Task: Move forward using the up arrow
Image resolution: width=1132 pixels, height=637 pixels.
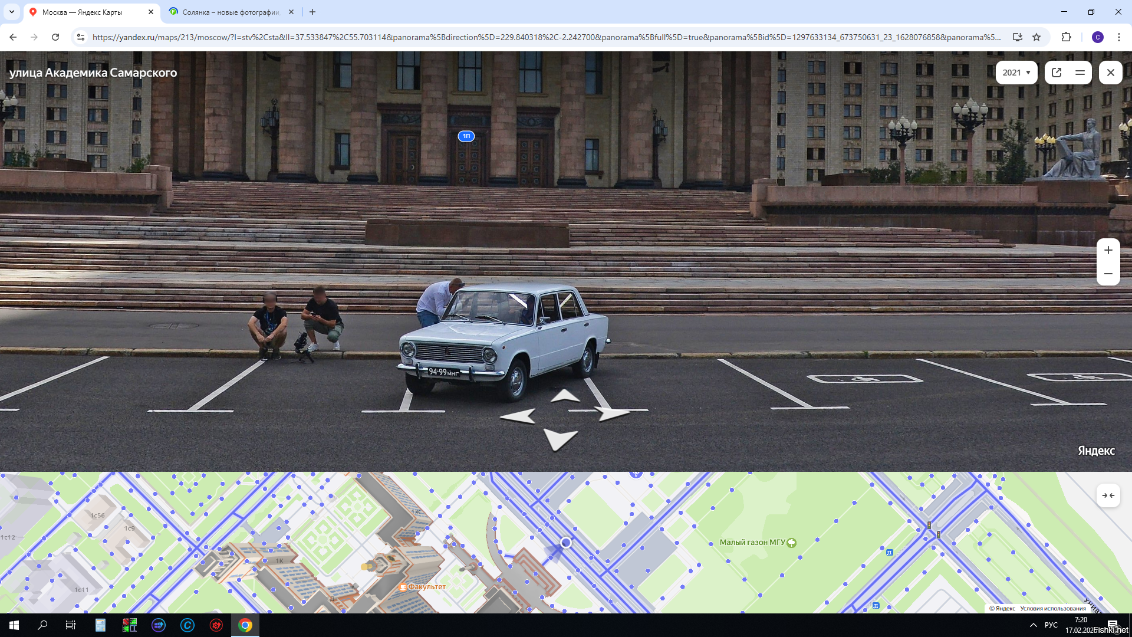Action: (x=564, y=396)
